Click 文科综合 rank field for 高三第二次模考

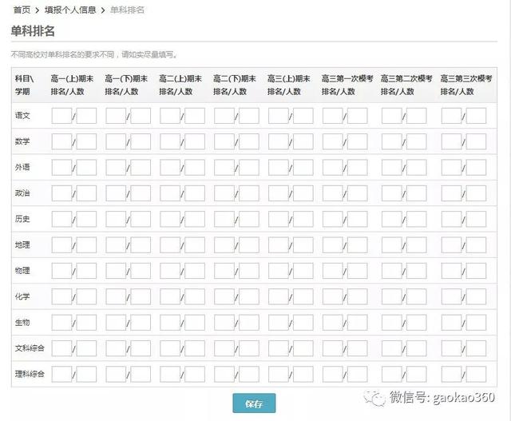pos(392,348)
